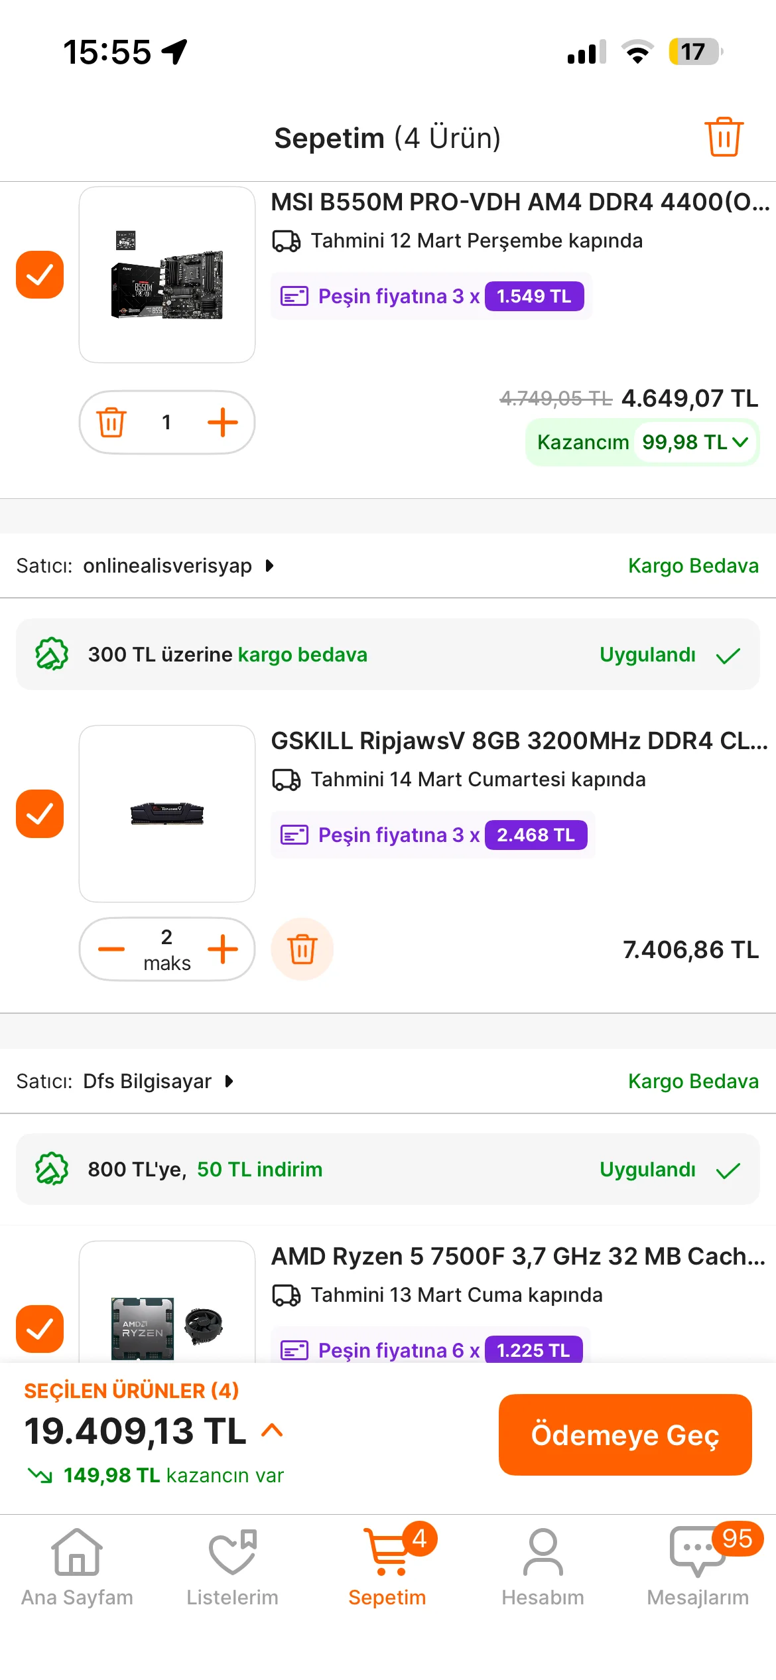Deselect the GSKILL RipjawsV 8GB item
The height and width of the screenshot is (1680, 776).
tap(40, 813)
